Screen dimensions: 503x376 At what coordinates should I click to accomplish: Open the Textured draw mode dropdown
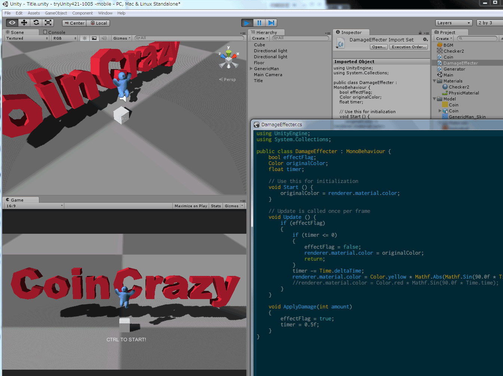[26, 38]
